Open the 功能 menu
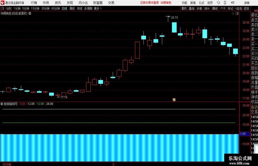This screenshot has width=258, height=166. [x=185, y=3]
